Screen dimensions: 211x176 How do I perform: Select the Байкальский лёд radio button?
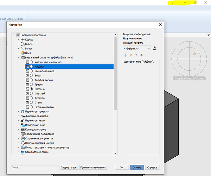(31, 71)
